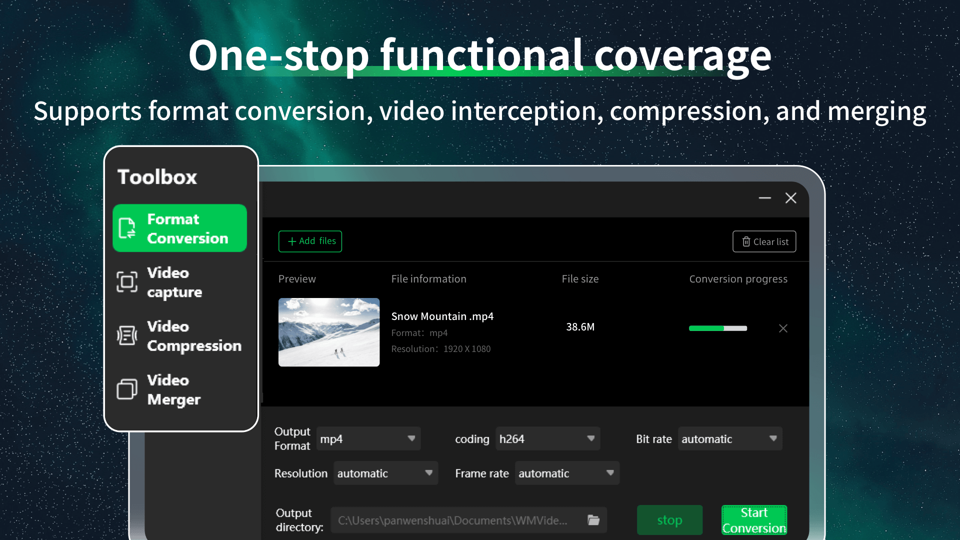Select Video Merger in Toolbox
Viewport: 960px width, 540px height.
pyautogui.click(x=173, y=389)
